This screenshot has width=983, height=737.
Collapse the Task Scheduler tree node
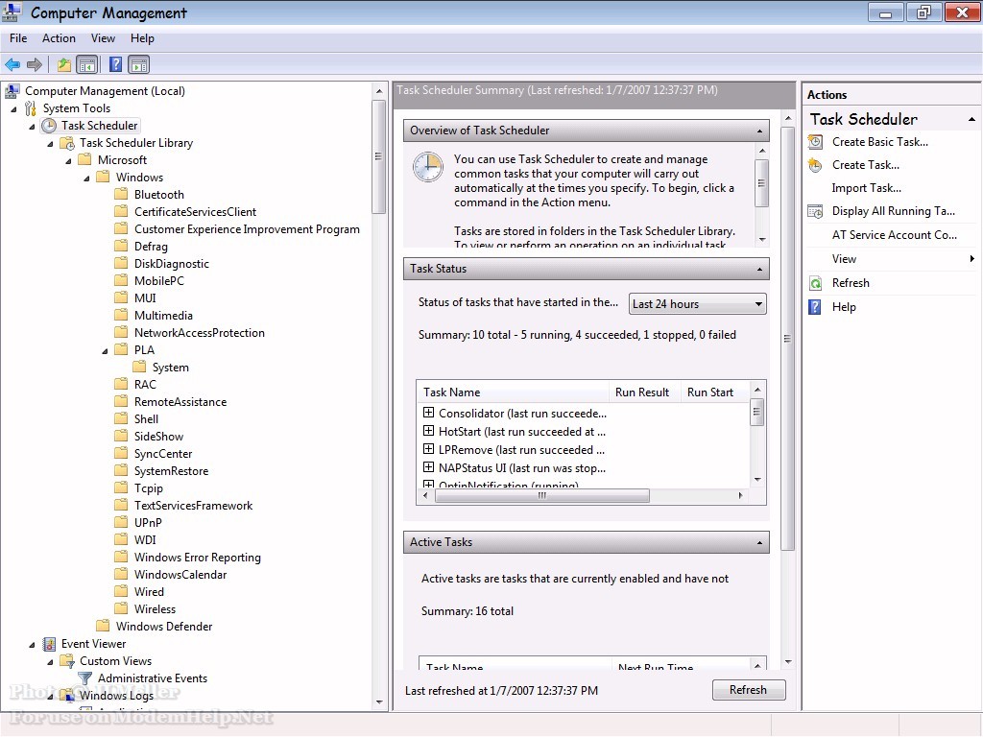click(x=32, y=127)
